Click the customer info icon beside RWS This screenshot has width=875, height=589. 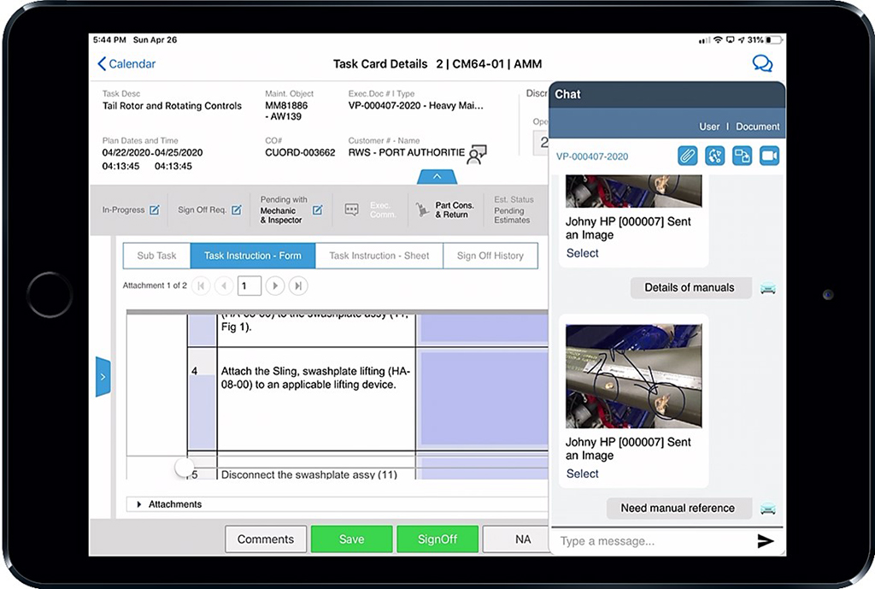click(477, 154)
